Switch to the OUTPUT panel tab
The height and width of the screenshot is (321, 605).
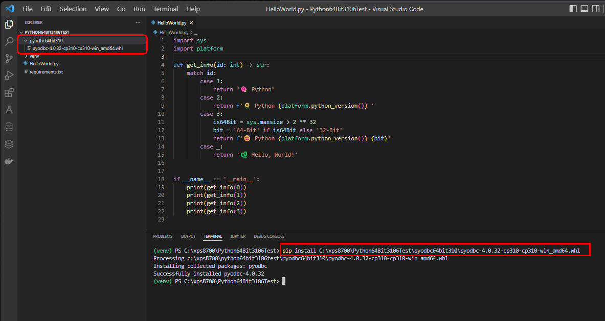pyautogui.click(x=188, y=236)
